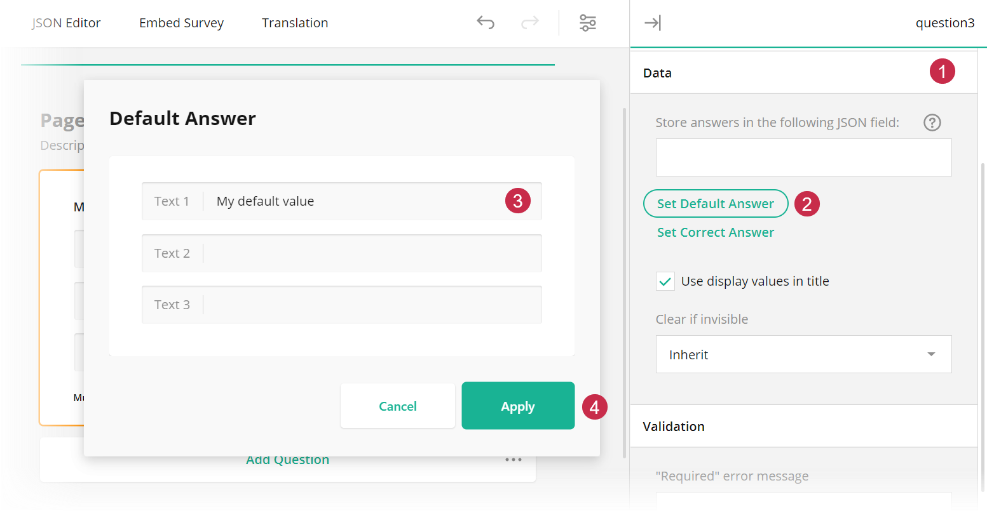
Task: Click the undo icon in the toolbar
Action: [485, 22]
